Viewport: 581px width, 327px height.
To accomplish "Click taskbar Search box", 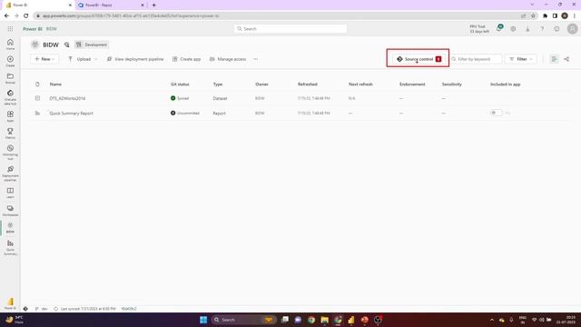I will click(x=243, y=320).
